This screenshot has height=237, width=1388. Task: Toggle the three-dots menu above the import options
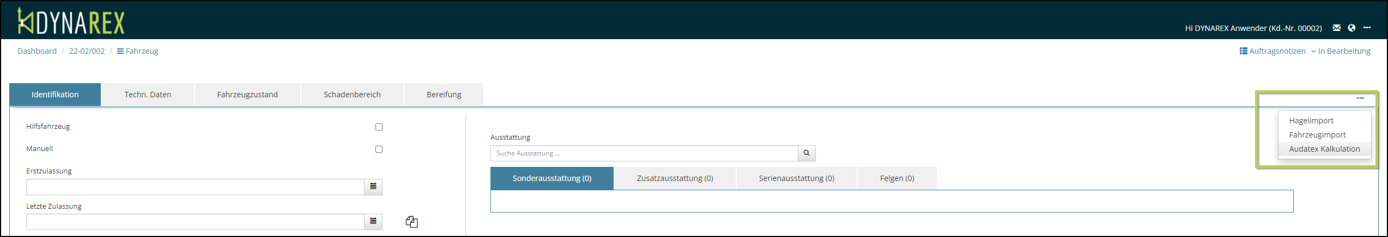(1360, 98)
